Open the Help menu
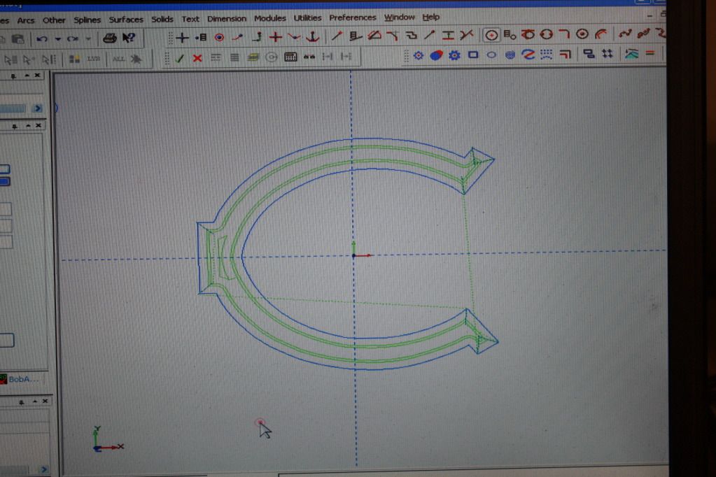 click(430, 17)
